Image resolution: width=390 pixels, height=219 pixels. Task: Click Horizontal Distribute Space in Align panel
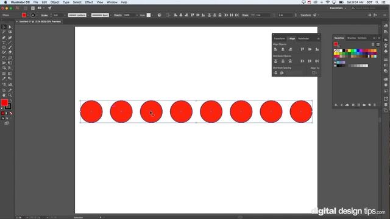coord(282,73)
